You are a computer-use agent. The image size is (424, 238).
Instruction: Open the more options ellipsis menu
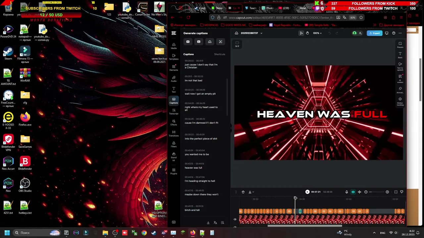(x=400, y=33)
